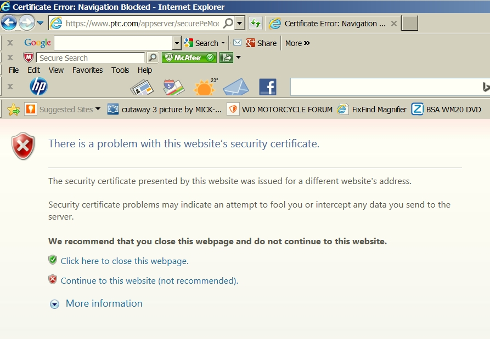Click the address bar search magnifier

[228, 23]
